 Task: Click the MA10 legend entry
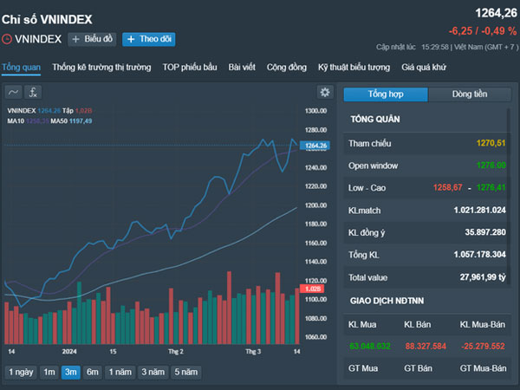point(28,121)
